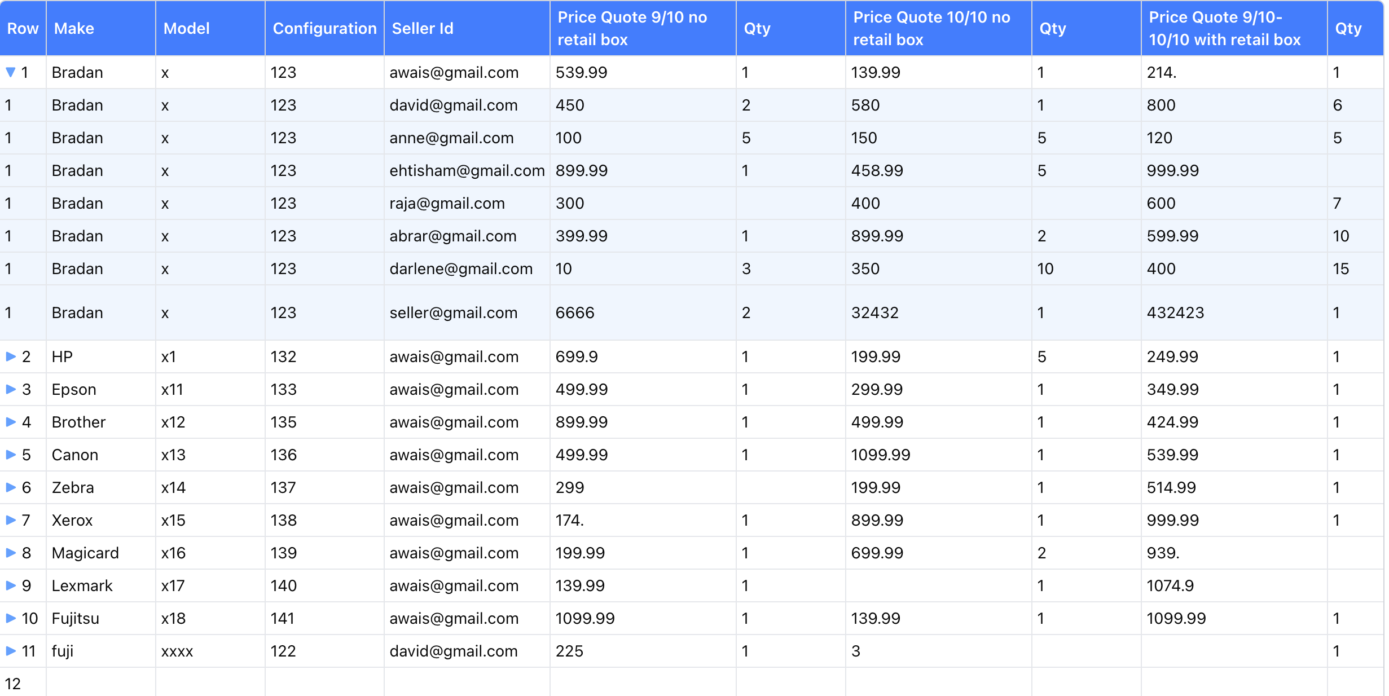This screenshot has height=696, width=1389.
Task: Click the empty row 12 number cell
Action: [x=23, y=682]
